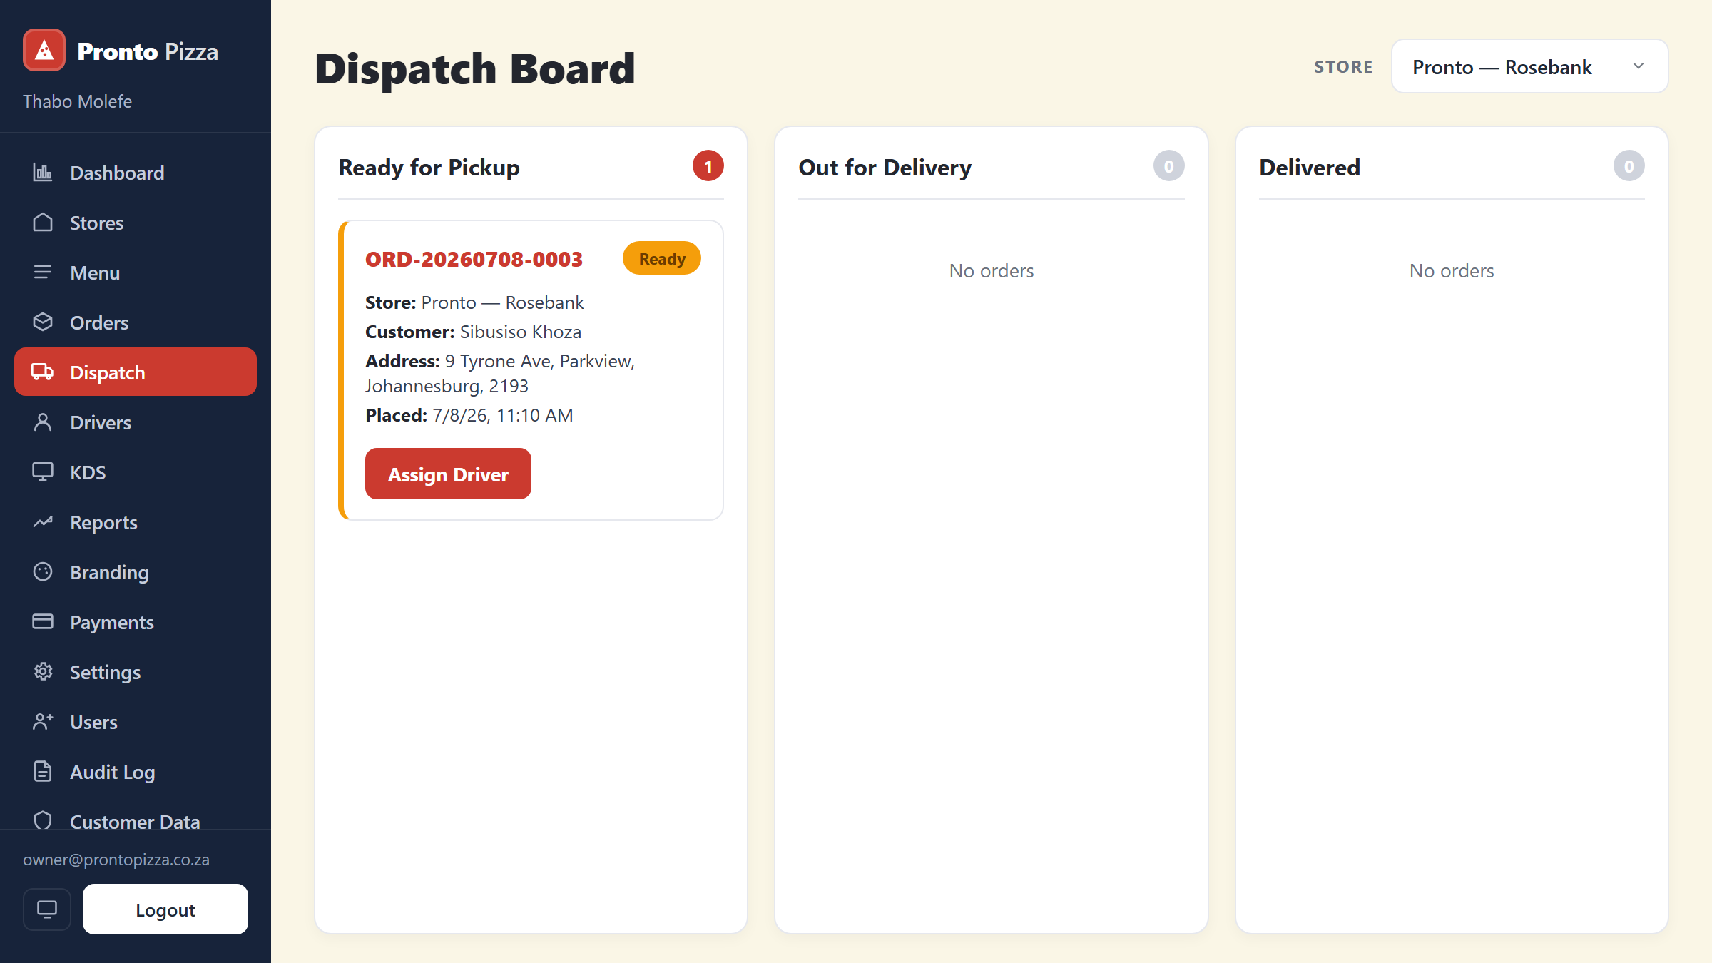The image size is (1712, 963).
Task: Open the Stores page
Action: click(136, 223)
